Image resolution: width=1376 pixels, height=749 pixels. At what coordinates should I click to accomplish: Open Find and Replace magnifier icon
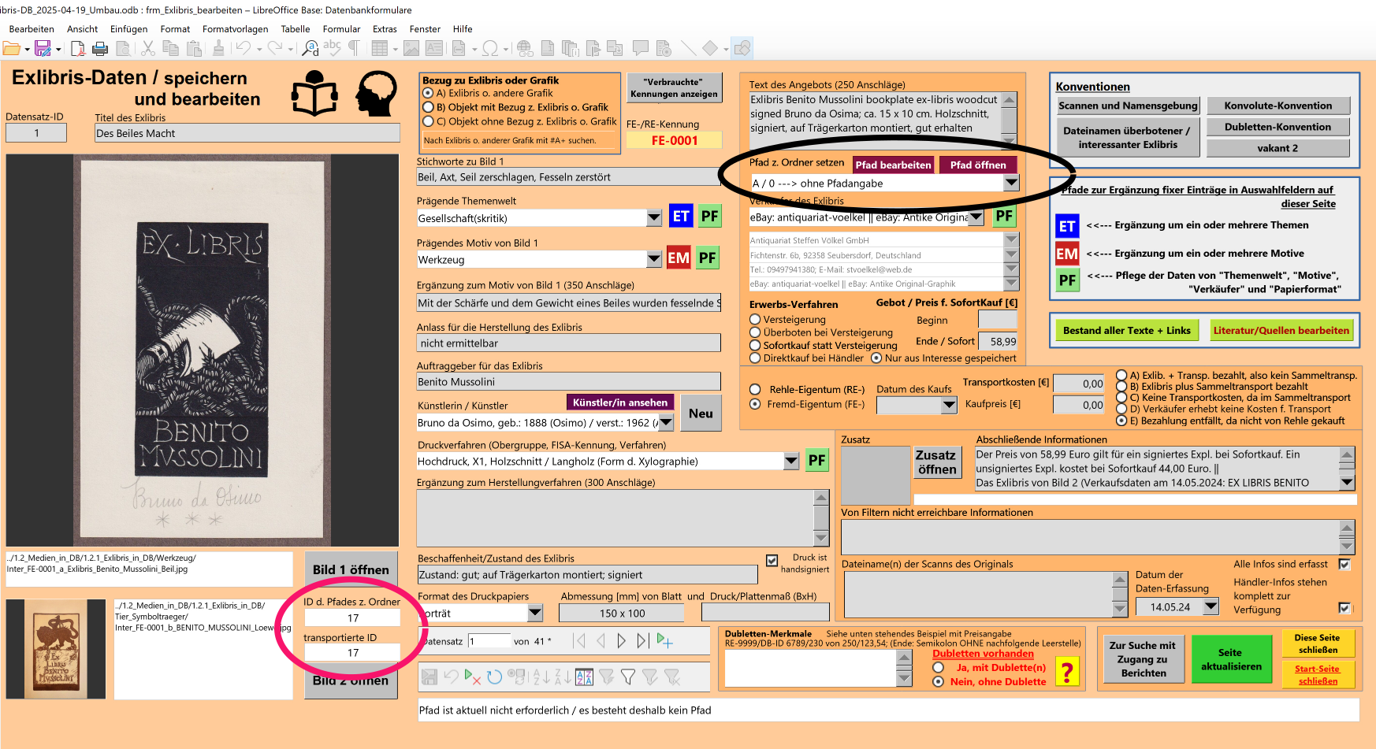(311, 49)
